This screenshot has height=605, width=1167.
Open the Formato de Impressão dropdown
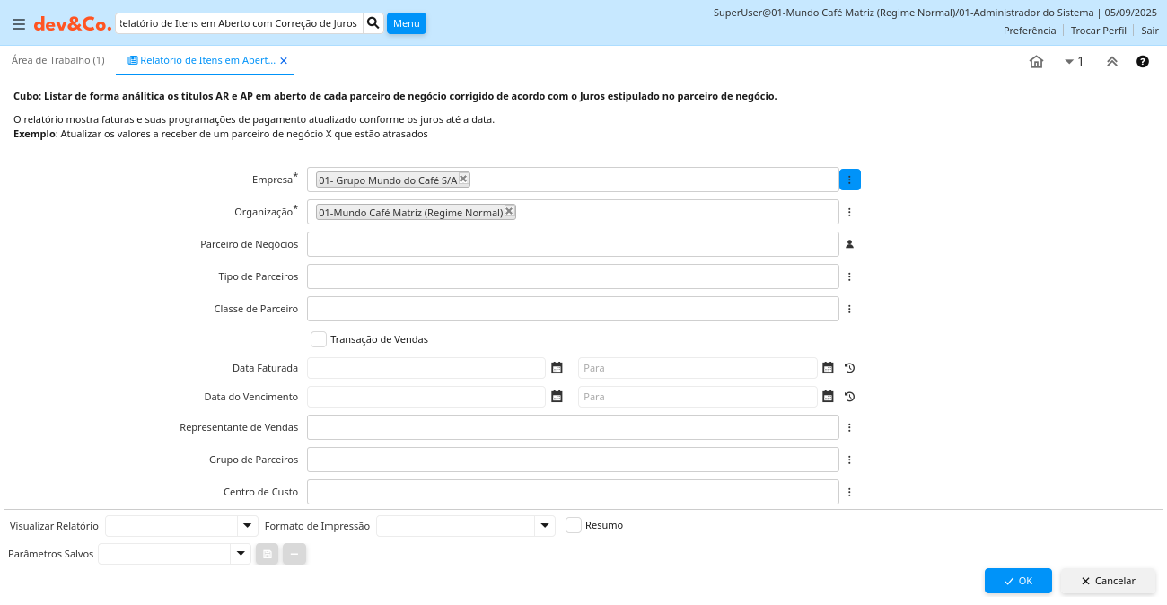pos(544,526)
